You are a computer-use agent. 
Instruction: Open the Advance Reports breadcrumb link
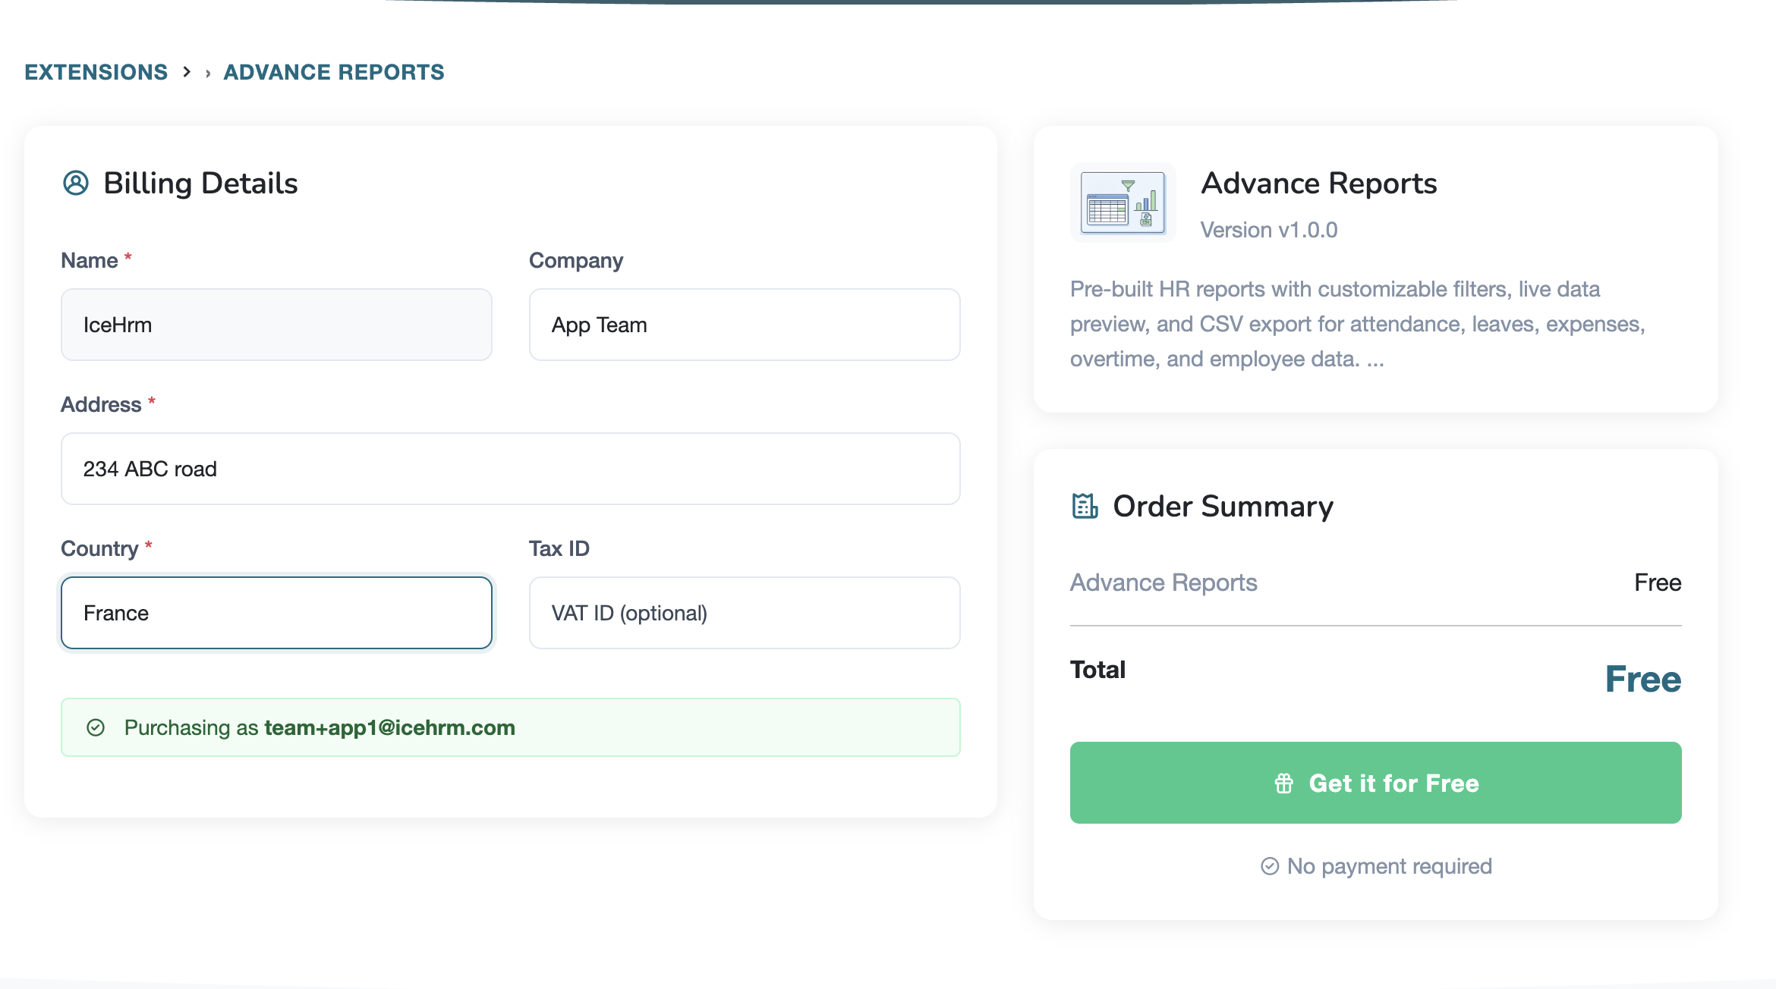tap(334, 72)
